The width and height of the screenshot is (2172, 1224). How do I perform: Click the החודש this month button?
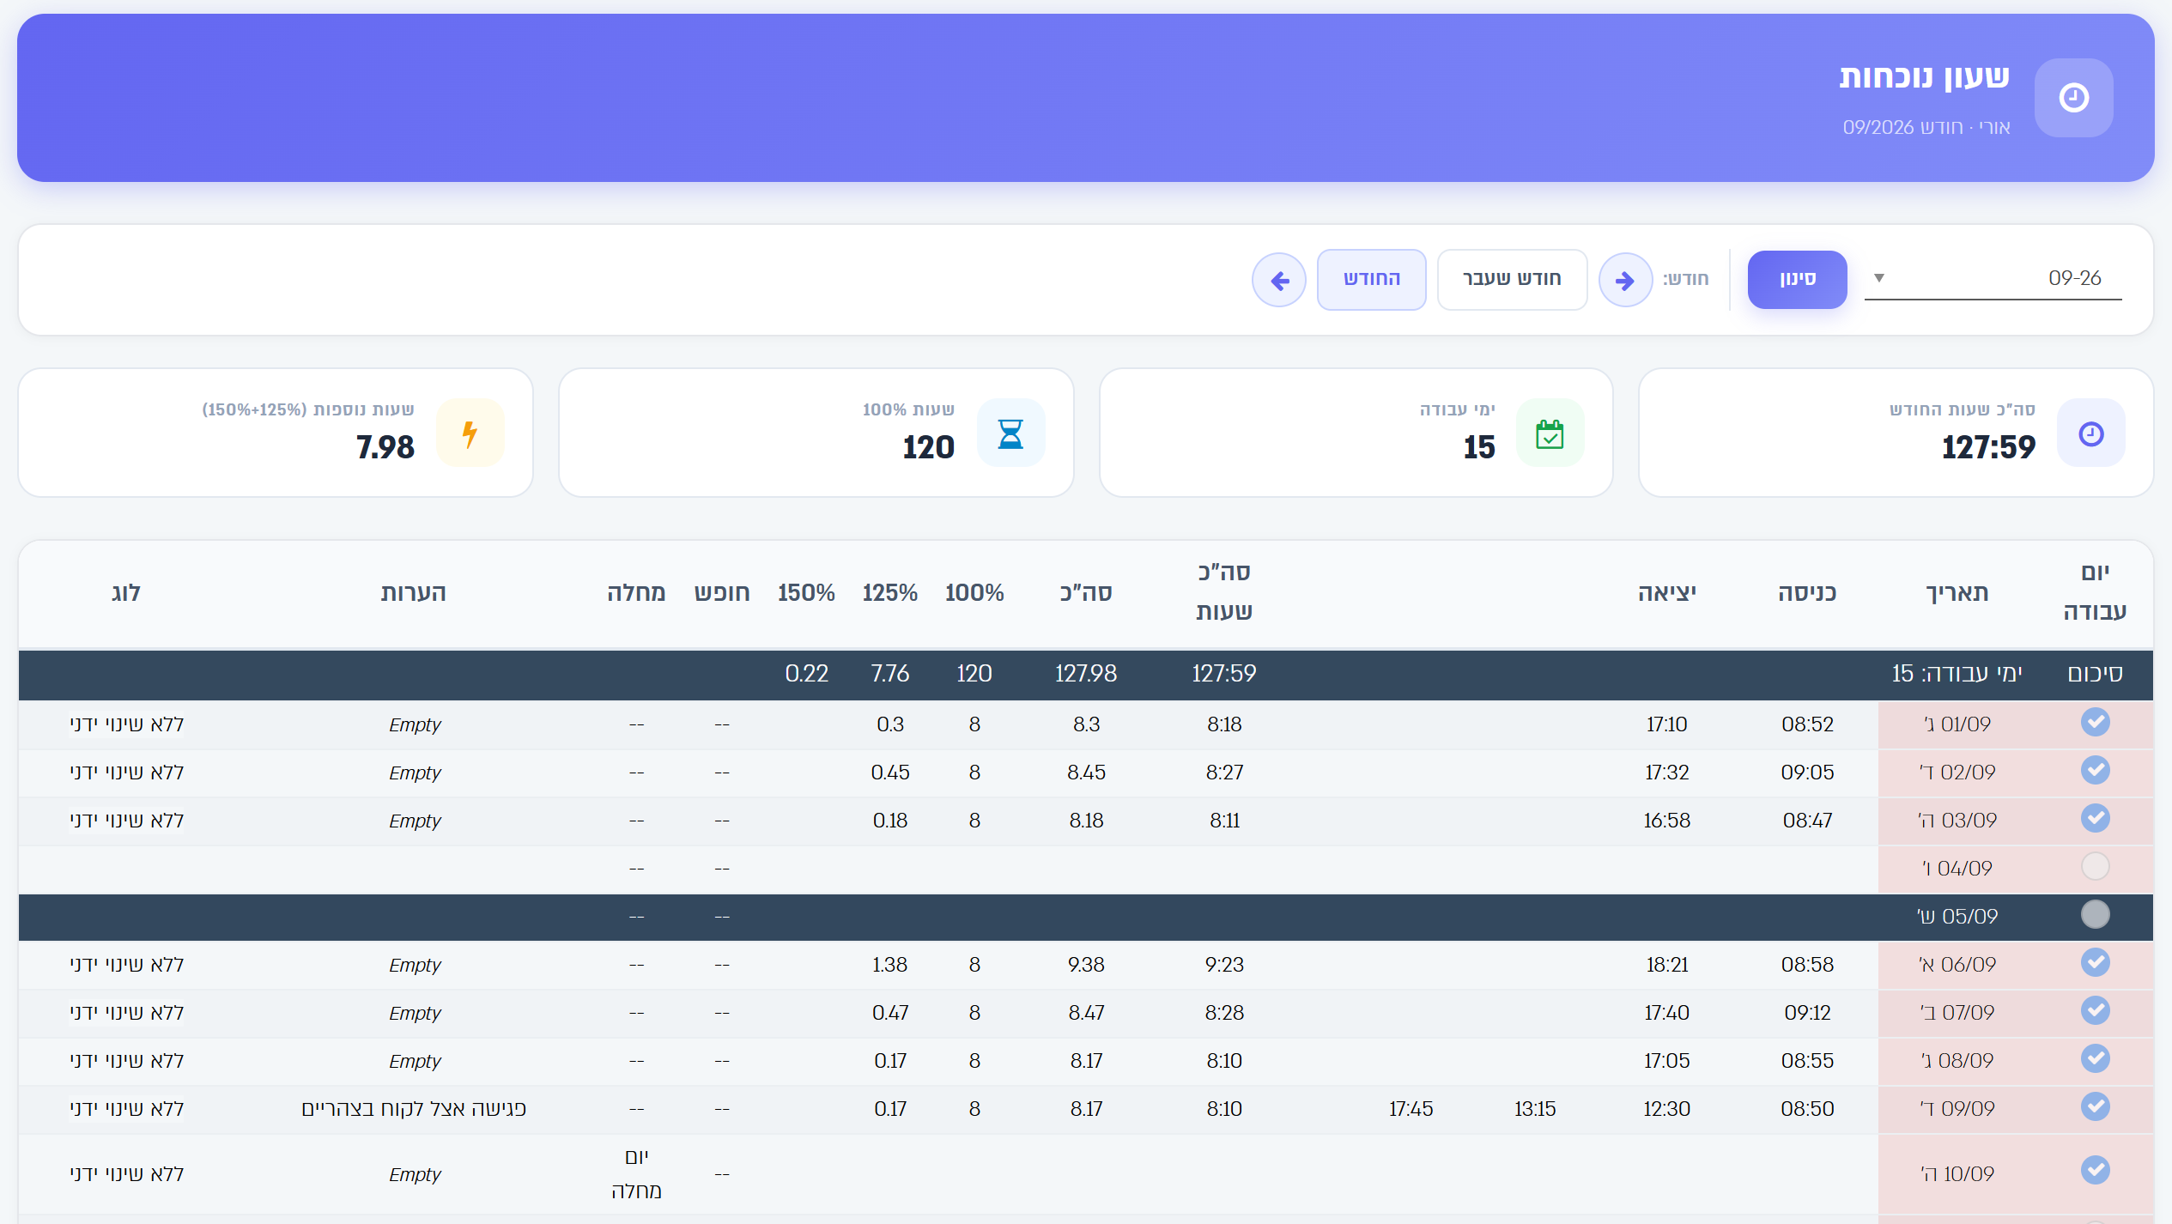1371,279
